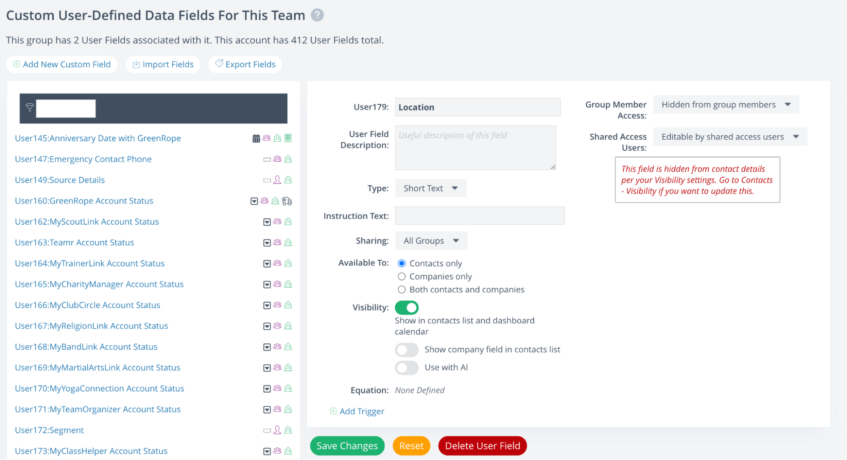Click the purple single-person icon beside Source Details
This screenshot has width=847, height=460.
point(278,180)
